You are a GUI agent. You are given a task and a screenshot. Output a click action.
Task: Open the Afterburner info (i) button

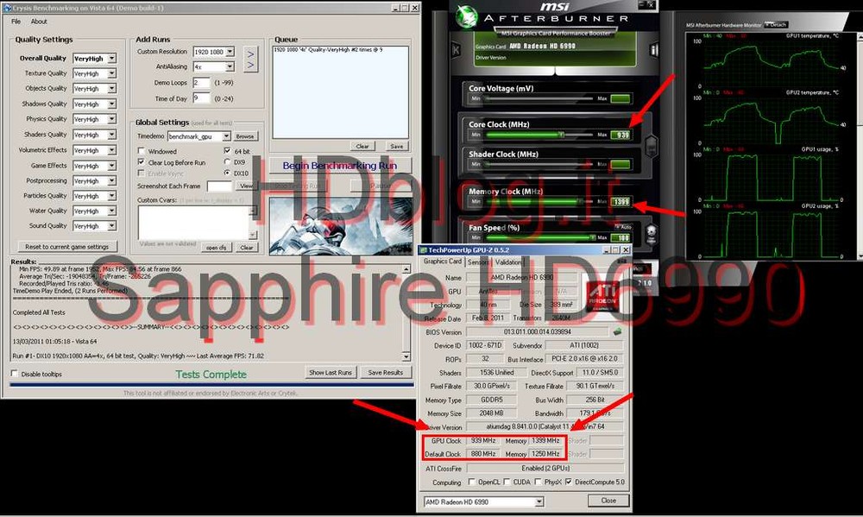[654, 50]
